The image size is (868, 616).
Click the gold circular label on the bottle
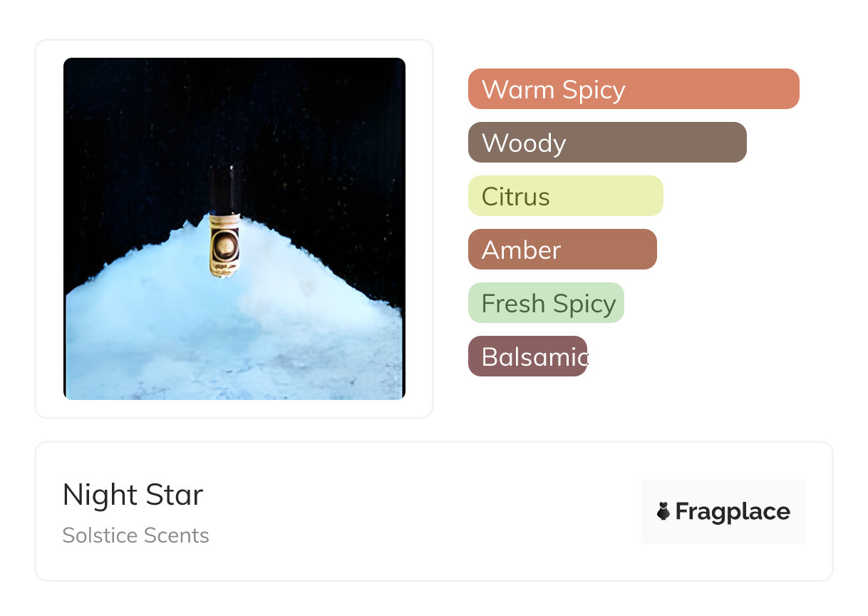pyautogui.click(x=226, y=247)
